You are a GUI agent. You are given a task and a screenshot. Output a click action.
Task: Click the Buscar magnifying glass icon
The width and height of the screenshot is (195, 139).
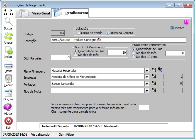tap(8, 22)
